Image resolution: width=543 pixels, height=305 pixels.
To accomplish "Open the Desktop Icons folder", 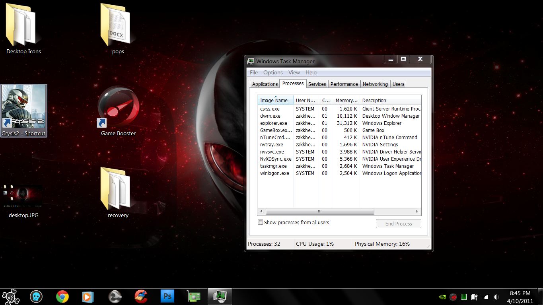I will coord(23,29).
